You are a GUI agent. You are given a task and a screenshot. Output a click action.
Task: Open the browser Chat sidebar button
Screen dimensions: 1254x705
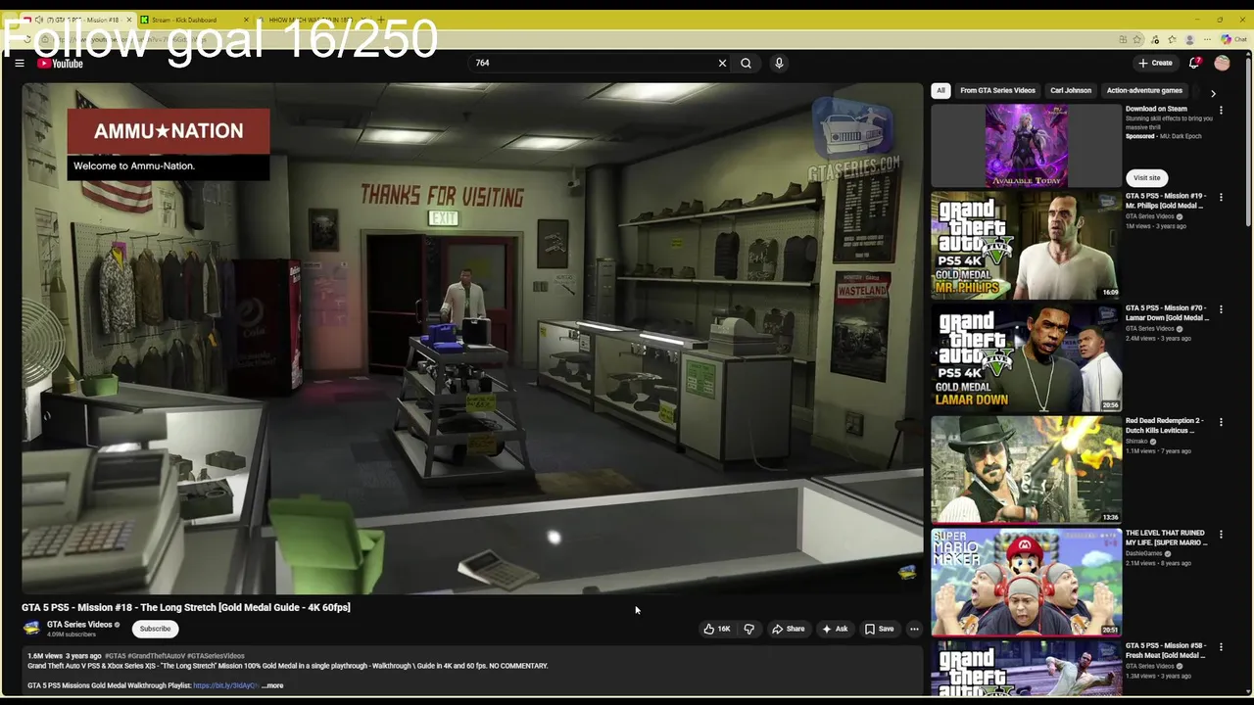click(x=1234, y=39)
